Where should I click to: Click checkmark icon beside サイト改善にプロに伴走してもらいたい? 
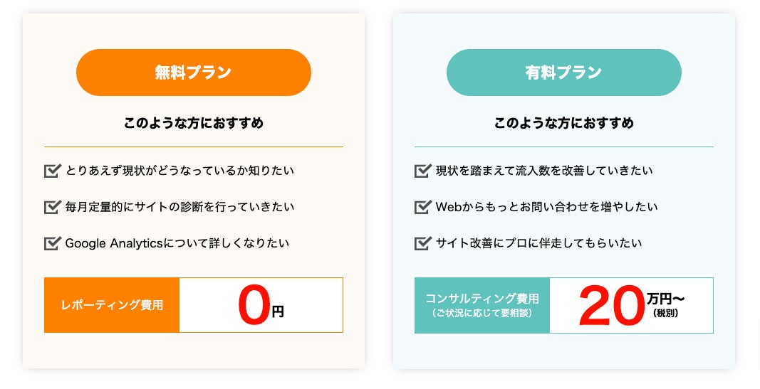(x=422, y=243)
